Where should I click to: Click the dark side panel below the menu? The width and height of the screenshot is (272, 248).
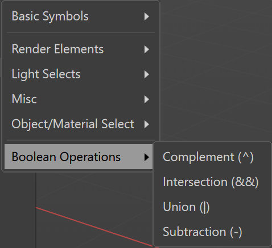[18, 210]
